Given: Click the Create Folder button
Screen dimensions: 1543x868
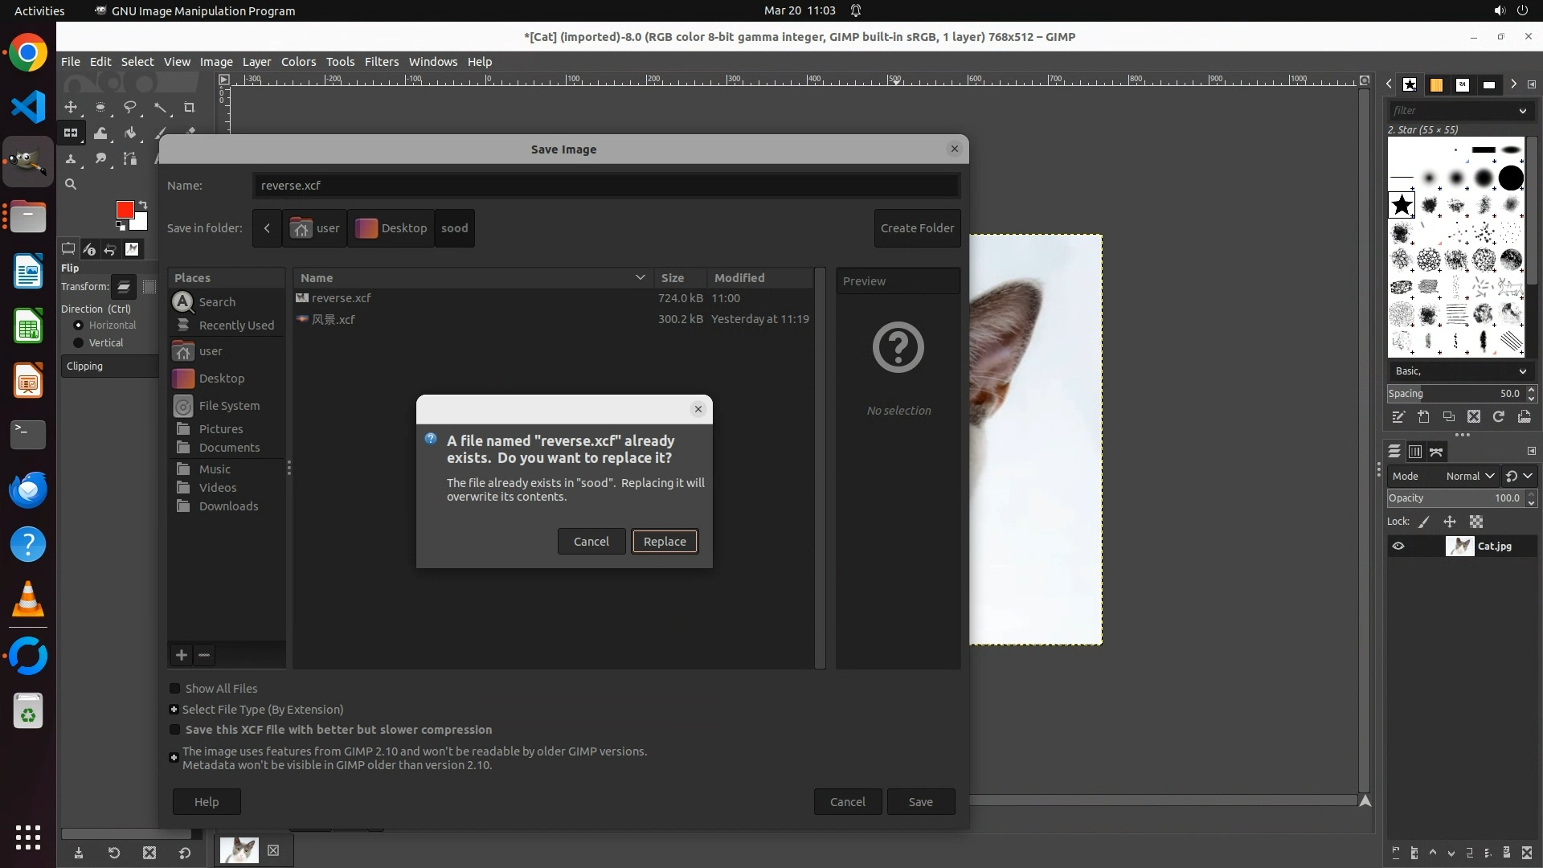Looking at the screenshot, I should click(x=917, y=228).
